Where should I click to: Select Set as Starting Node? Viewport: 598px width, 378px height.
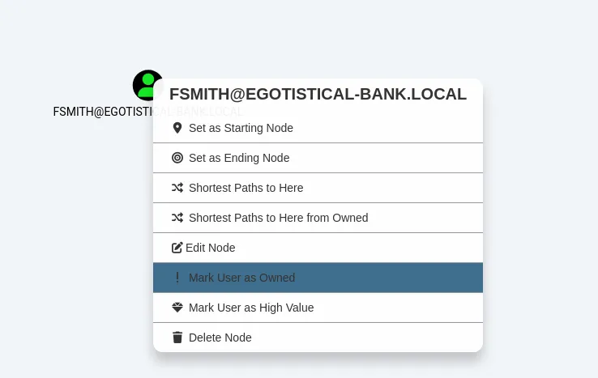241,128
